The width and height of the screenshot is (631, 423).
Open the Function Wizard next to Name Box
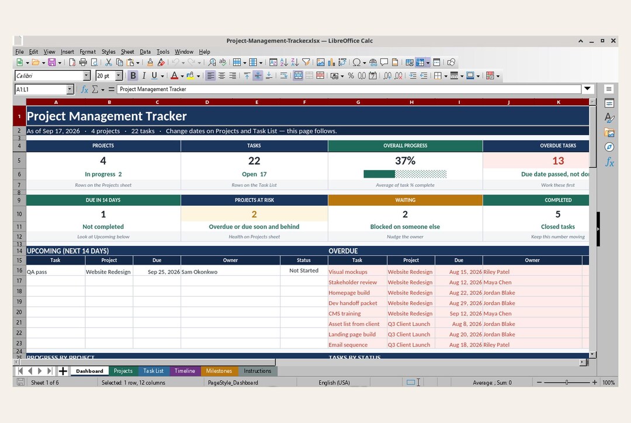85,89
